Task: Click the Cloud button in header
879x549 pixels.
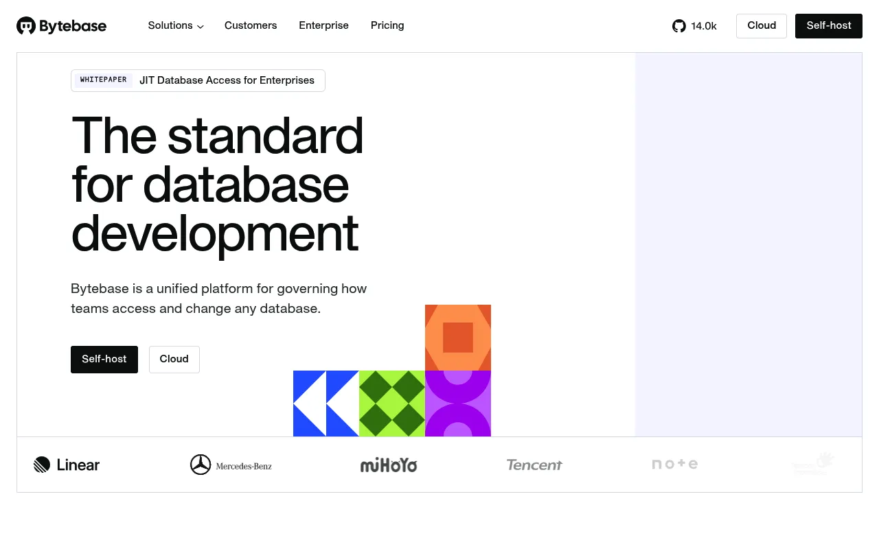Action: pyautogui.click(x=762, y=26)
